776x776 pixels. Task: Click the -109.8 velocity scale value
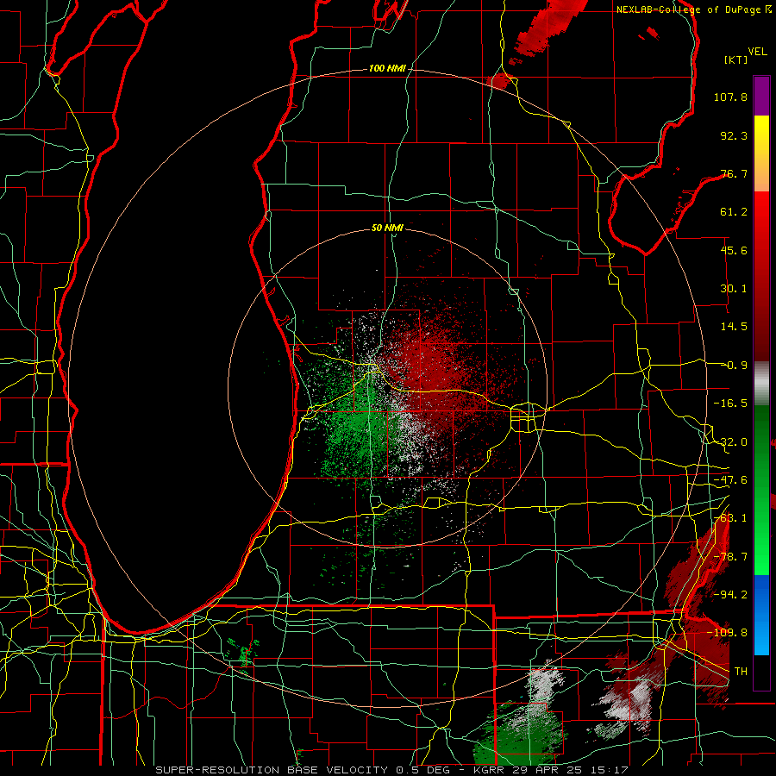(x=727, y=633)
